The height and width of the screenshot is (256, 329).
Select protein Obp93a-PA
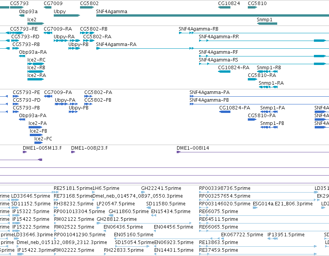pos(33,116)
